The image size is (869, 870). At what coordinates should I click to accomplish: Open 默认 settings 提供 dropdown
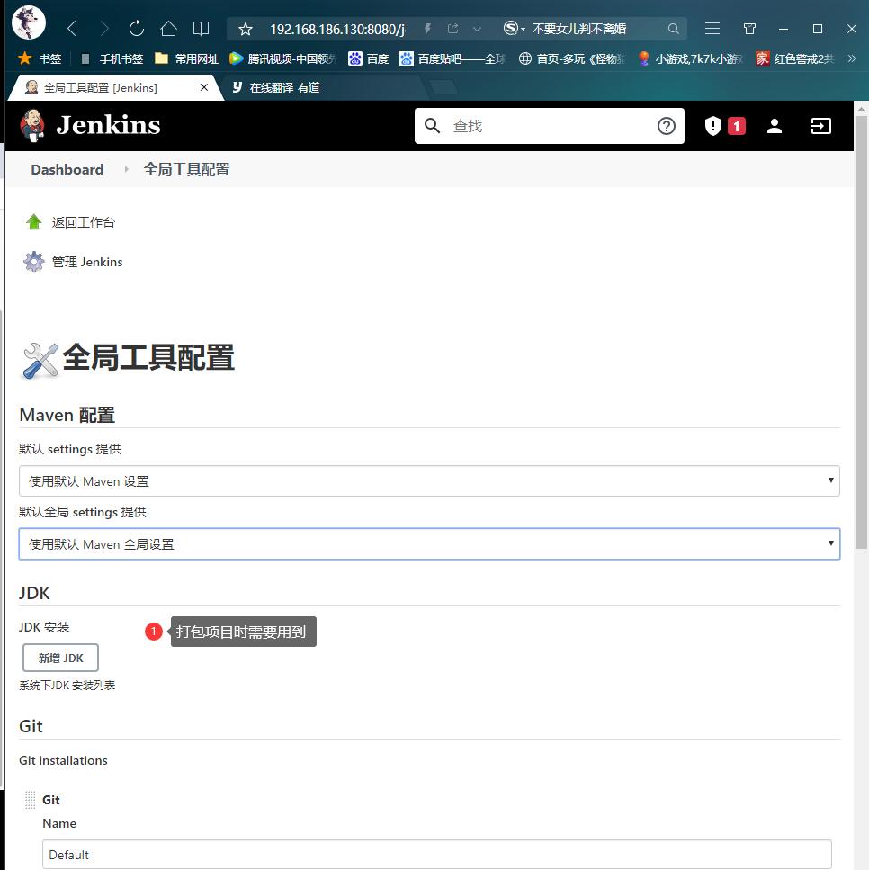[429, 480]
